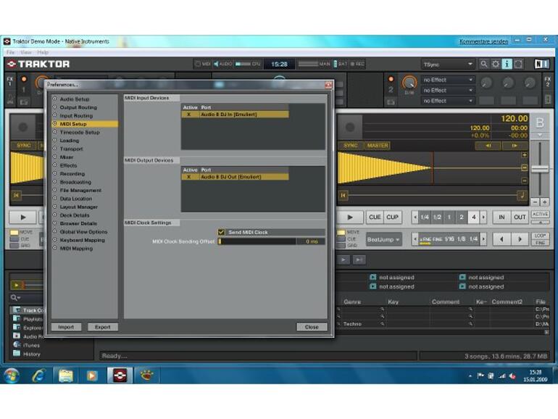
Task: Toggle the loop ACTIVE button on Deck B
Action: point(540,215)
